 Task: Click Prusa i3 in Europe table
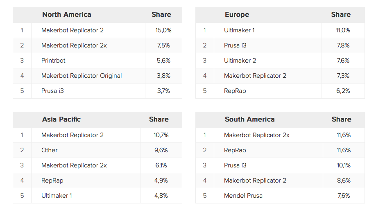(x=235, y=45)
